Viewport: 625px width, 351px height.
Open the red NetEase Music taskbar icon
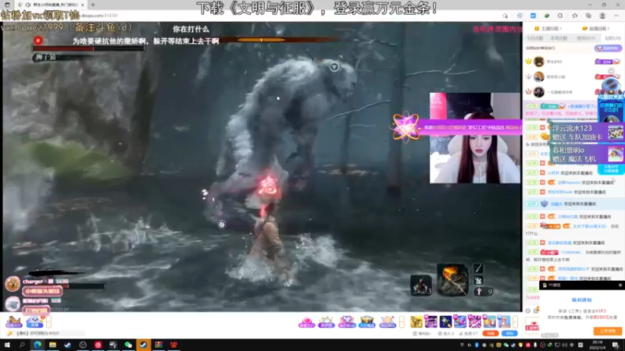coord(98,345)
